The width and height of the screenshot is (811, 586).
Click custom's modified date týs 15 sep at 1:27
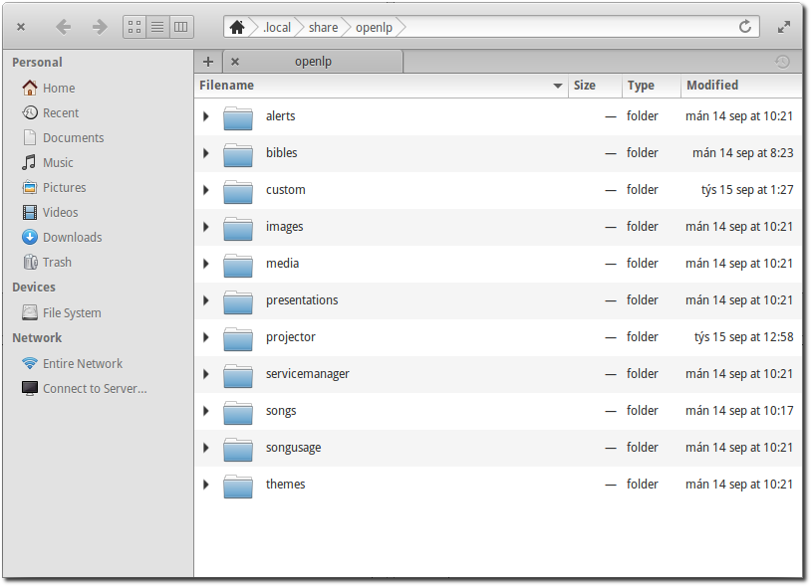coord(747,190)
